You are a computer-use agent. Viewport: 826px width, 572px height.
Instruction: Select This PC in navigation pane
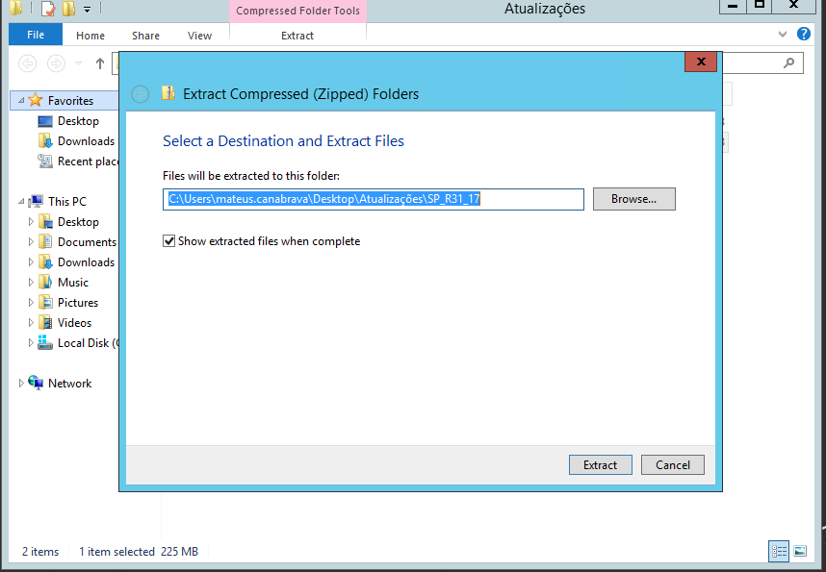point(66,202)
